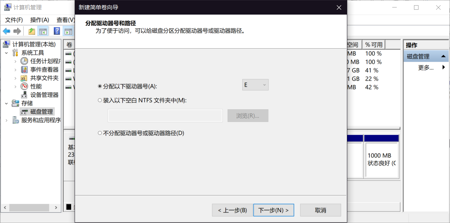Image resolution: width=450 pixels, height=223 pixels.
Task: Open 设备管理器 via its tree icon
Action: coord(24,95)
